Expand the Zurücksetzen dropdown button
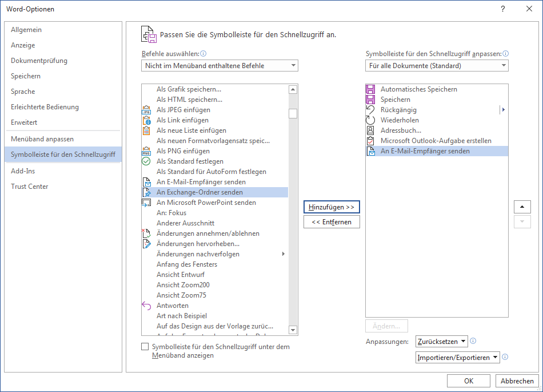The width and height of the screenshot is (543, 392). (441, 342)
